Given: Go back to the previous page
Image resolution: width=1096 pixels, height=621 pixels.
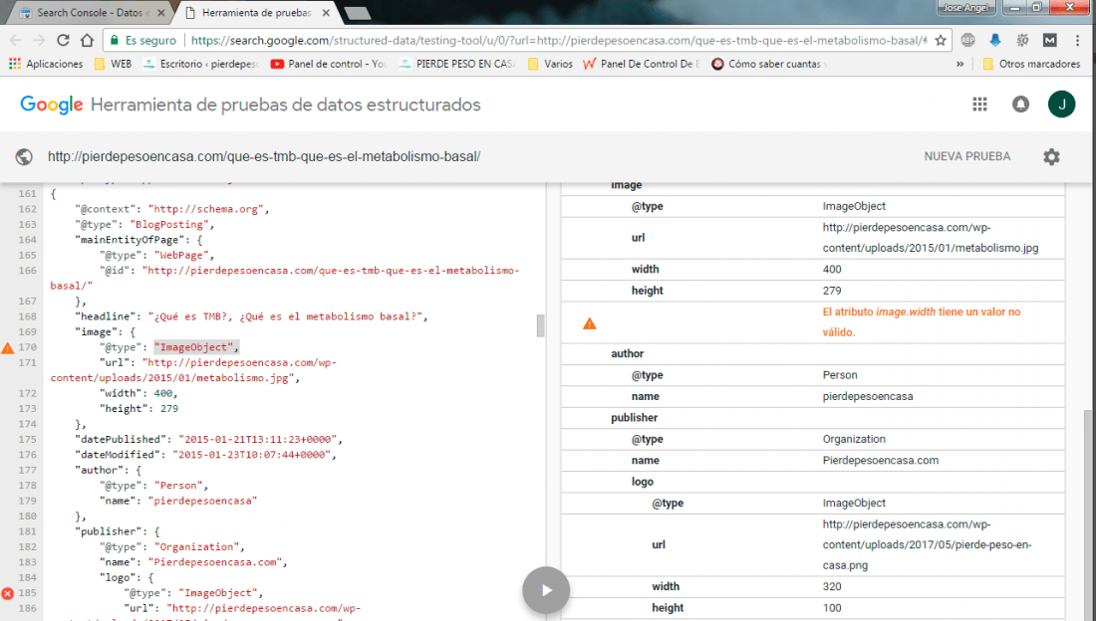Looking at the screenshot, I should pyautogui.click(x=15, y=41).
